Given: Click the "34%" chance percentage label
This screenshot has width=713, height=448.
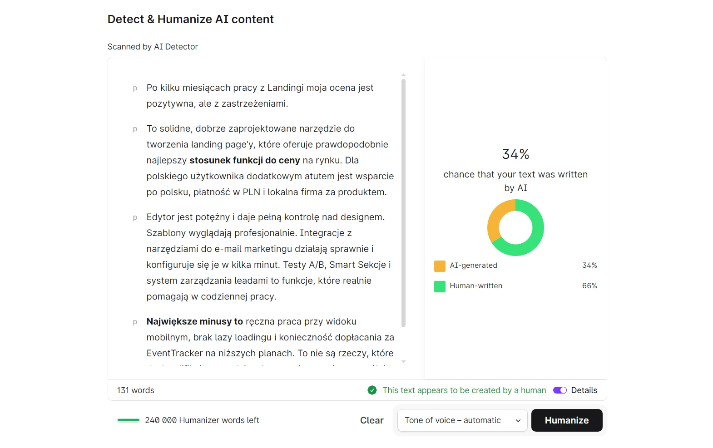Looking at the screenshot, I should (515, 154).
